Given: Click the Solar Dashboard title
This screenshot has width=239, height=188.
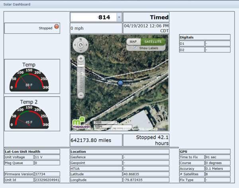Looking at the screenshot, I should pos(16,4).
